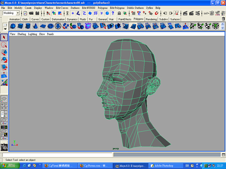Apply planar mapping checkerboard shelf icon
The width and height of the screenshot is (226, 169).
[193, 26]
